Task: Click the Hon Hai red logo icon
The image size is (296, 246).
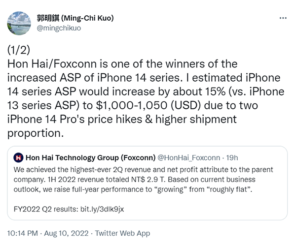Action: (x=19, y=157)
